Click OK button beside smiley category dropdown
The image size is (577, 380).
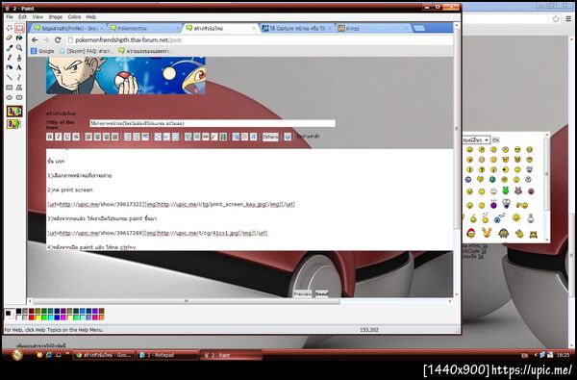click(x=495, y=139)
